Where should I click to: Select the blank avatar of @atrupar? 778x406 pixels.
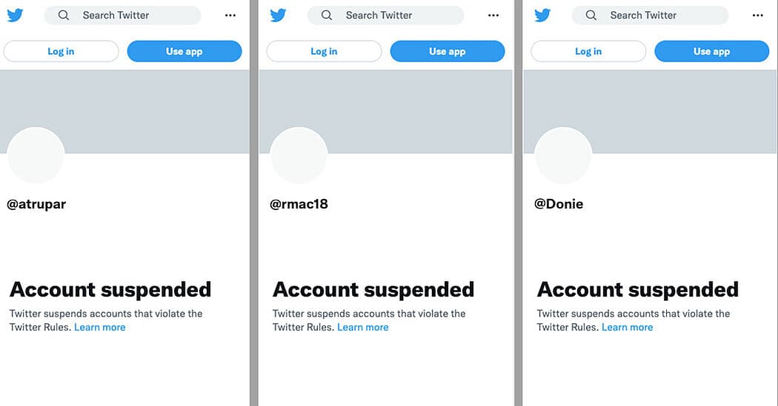[36, 155]
